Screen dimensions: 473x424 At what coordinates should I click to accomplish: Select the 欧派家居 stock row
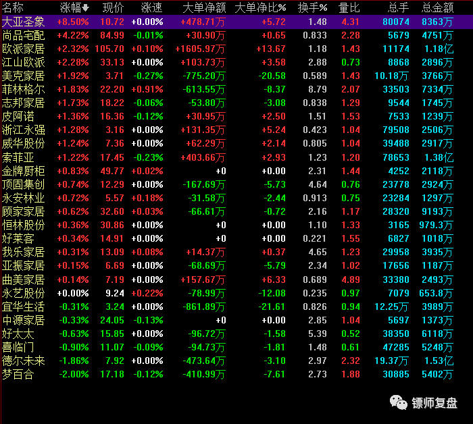[x=236, y=49]
